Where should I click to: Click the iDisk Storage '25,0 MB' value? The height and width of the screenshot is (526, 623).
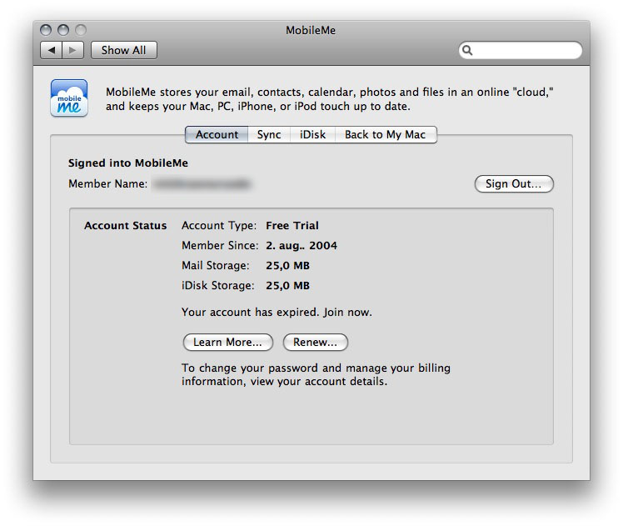click(287, 286)
